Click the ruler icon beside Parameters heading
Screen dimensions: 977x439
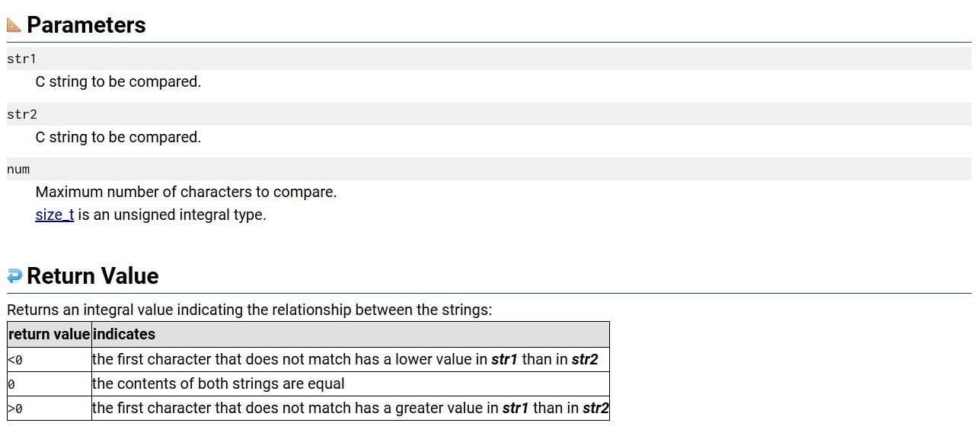(14, 25)
